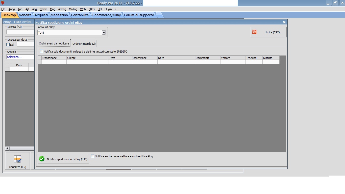Open the Mag menu
The width and height of the screenshot is (345, 194).
click(x=53, y=9)
